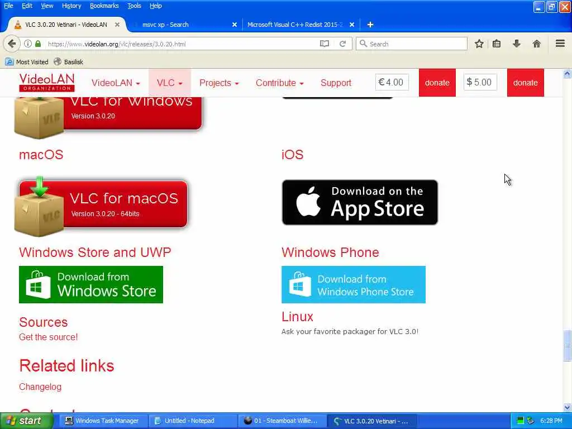
Task: Close the Microsoft Visual C++ Redist tab
Action: (x=352, y=25)
